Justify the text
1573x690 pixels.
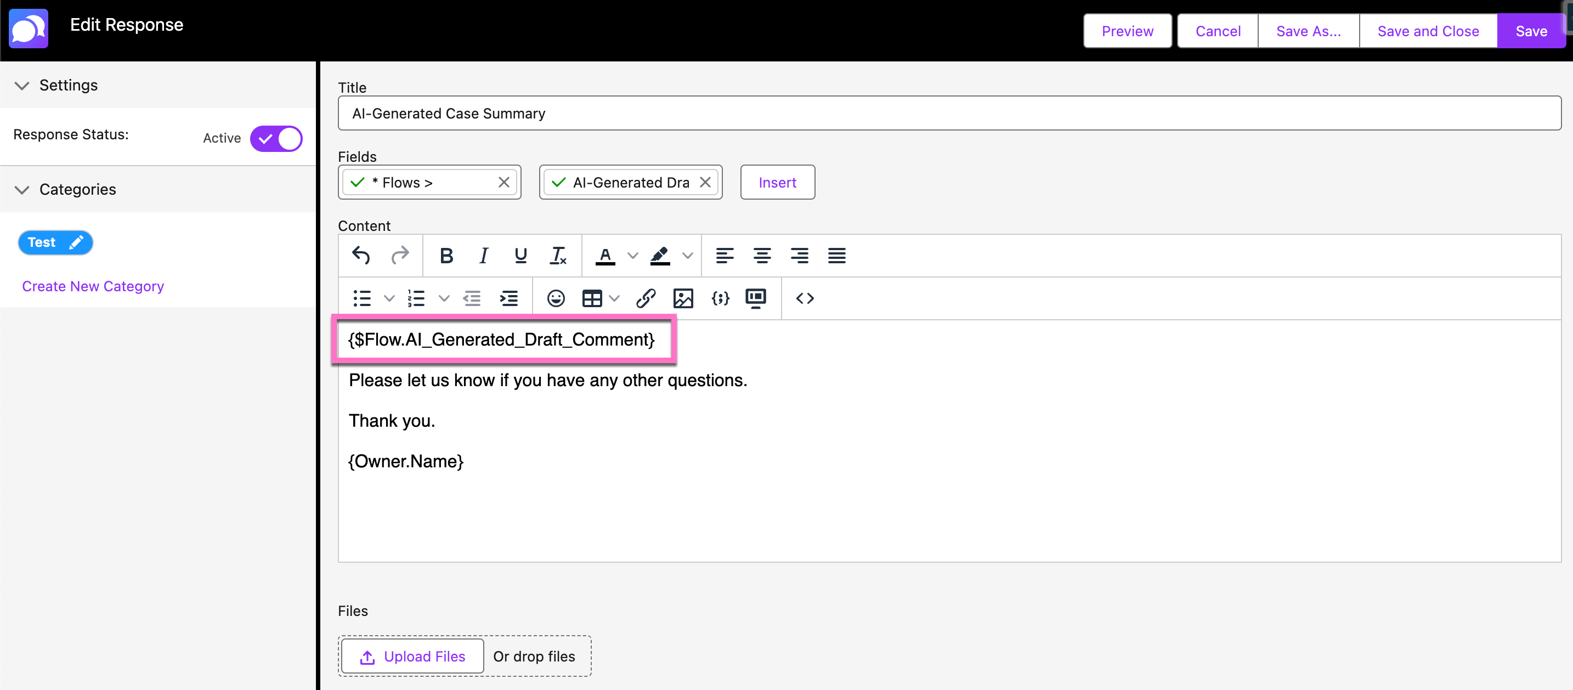point(836,255)
